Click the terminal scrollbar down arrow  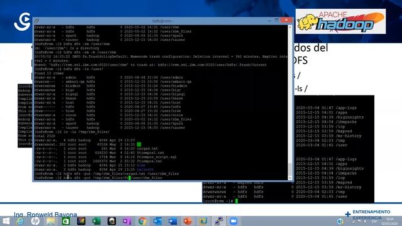pos(290,178)
